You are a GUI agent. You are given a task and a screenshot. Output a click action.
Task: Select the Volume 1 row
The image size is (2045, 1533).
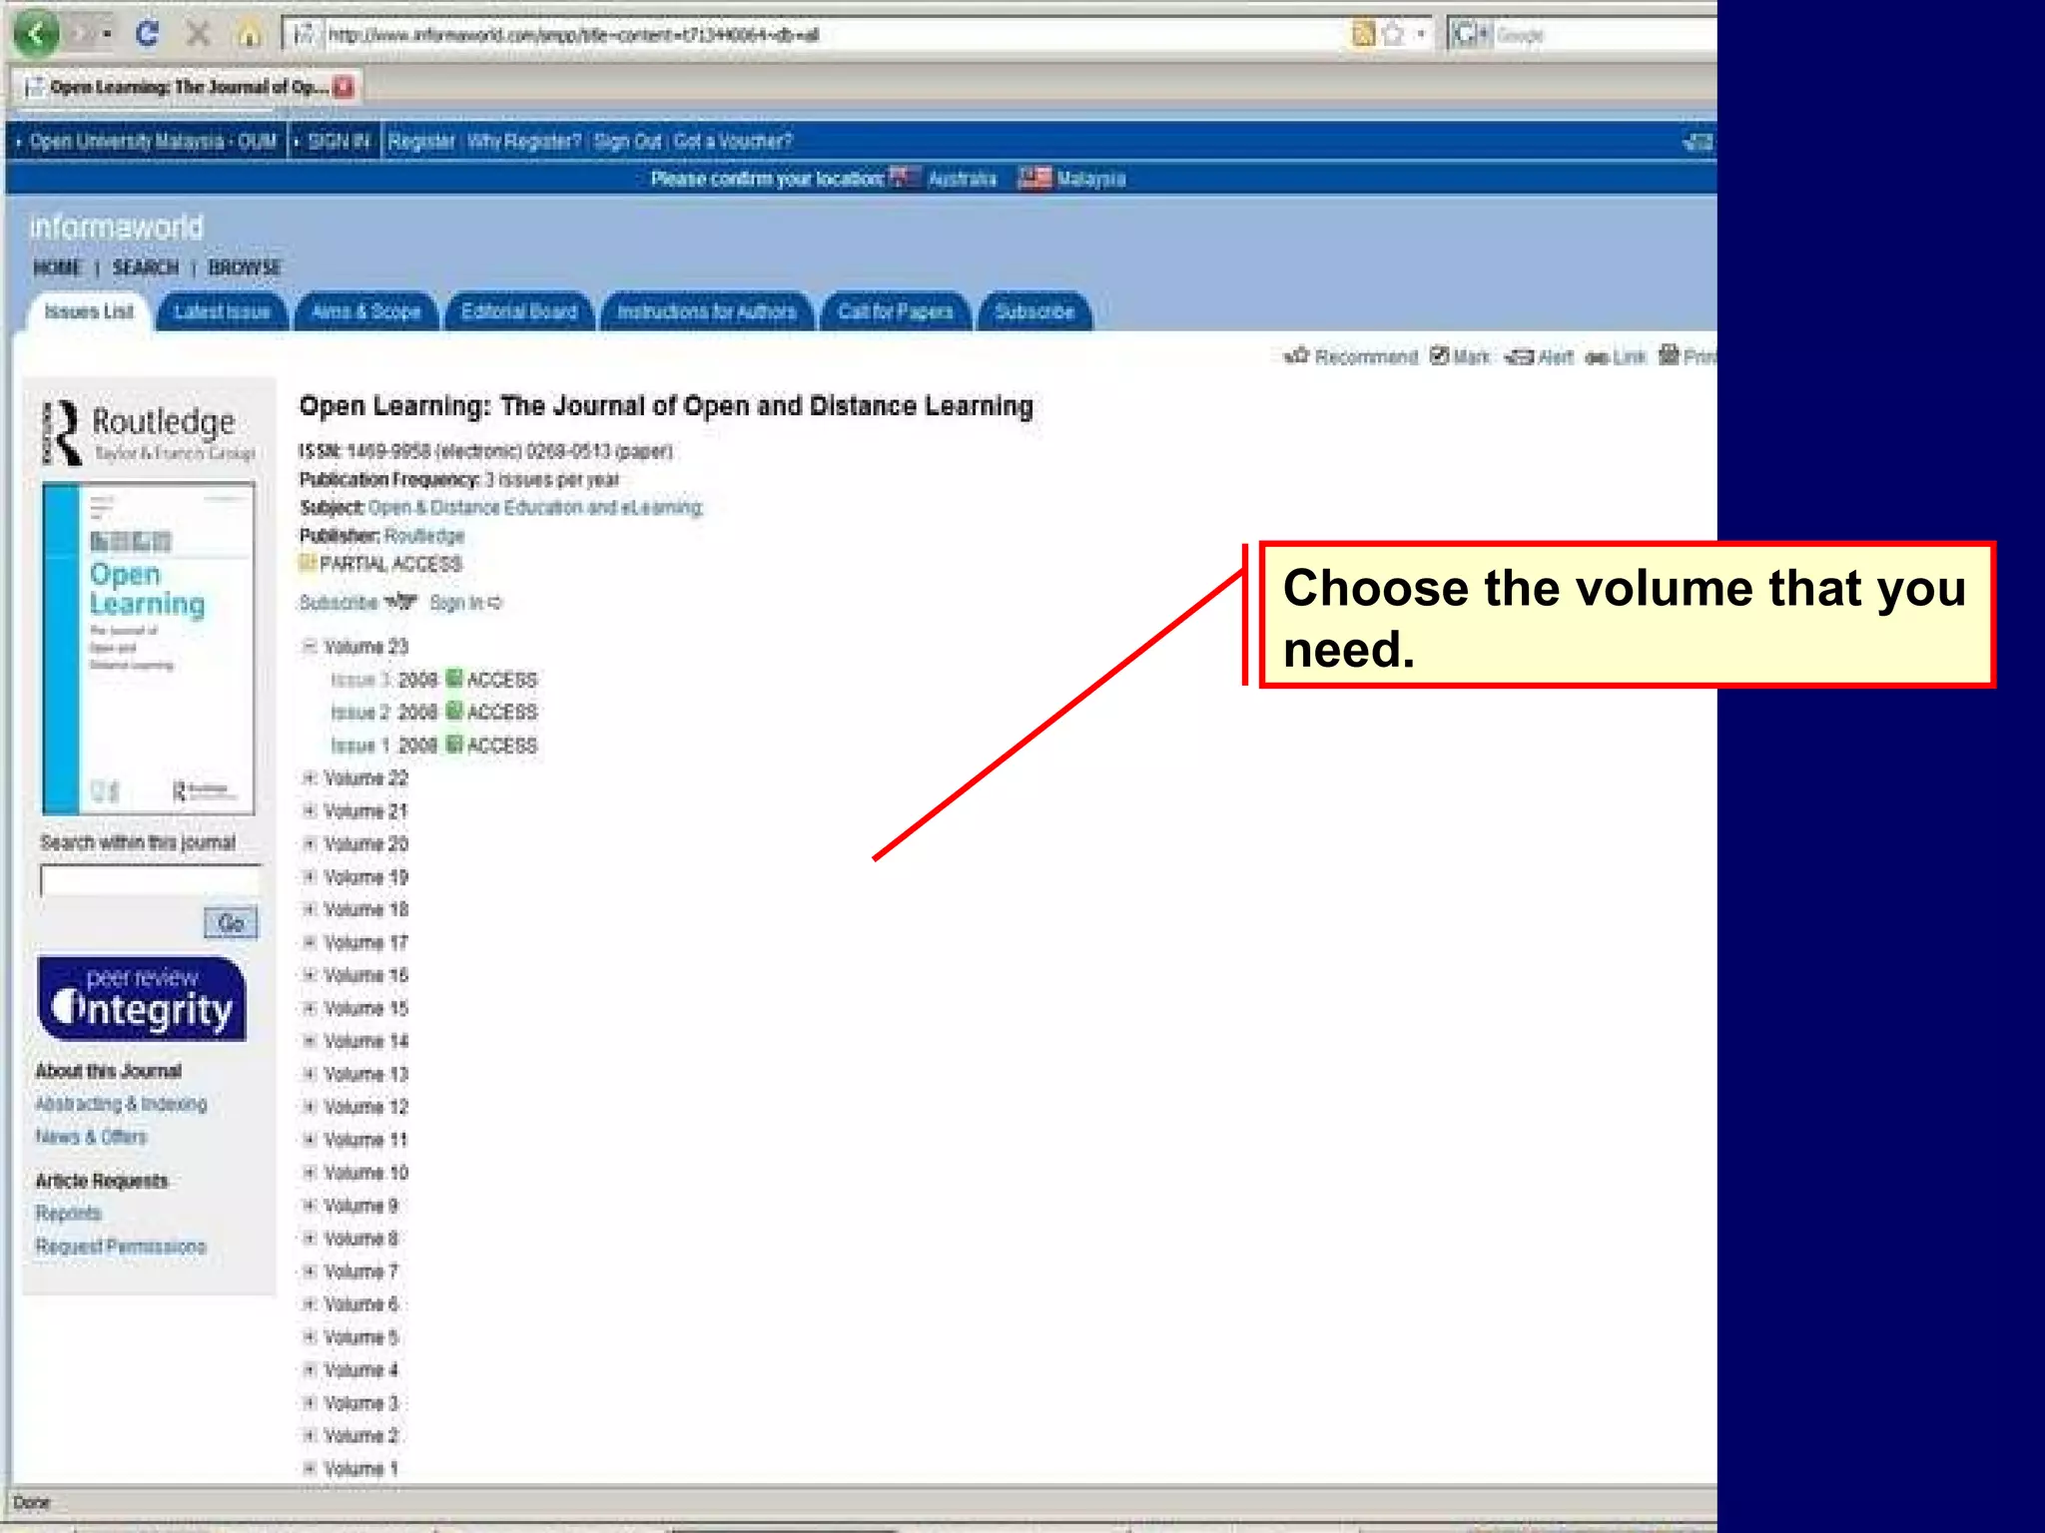(351, 1468)
